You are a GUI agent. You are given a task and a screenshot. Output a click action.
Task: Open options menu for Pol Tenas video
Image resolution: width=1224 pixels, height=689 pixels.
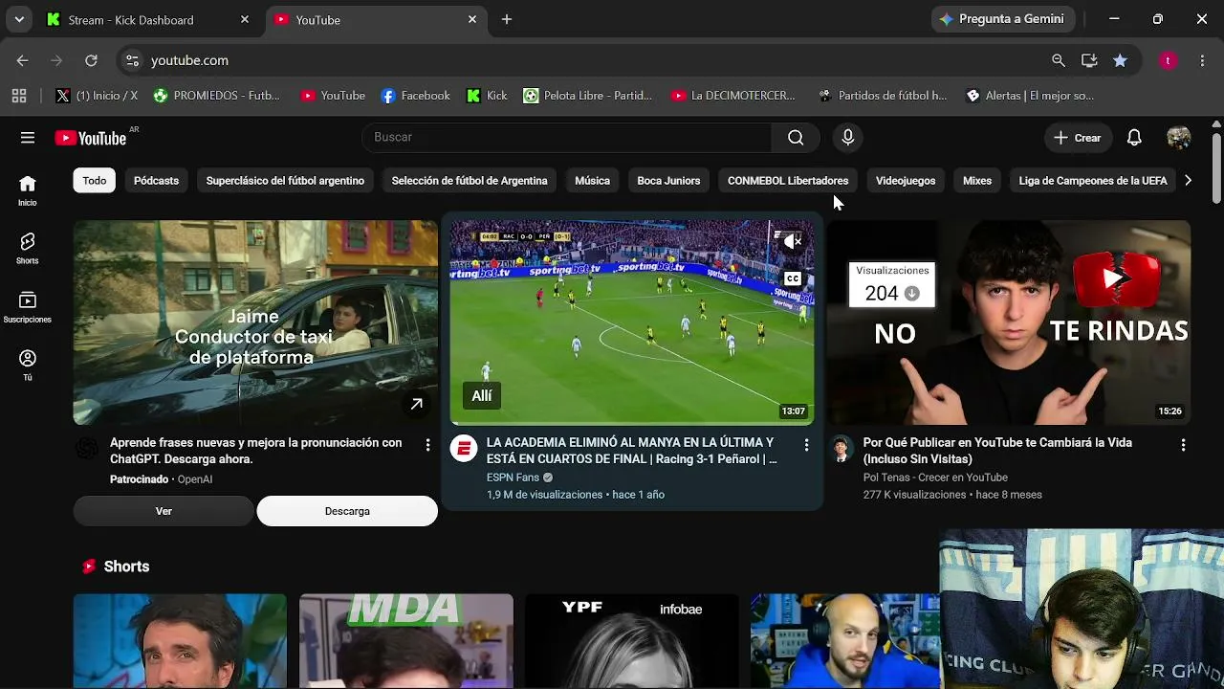point(1183,445)
